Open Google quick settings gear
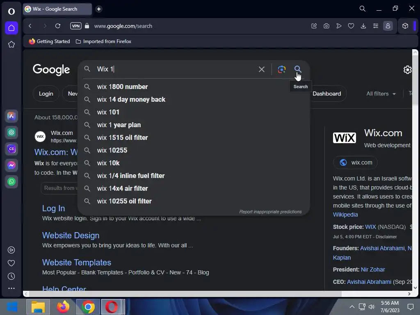 pos(407,70)
